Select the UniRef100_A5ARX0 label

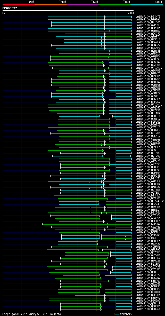tap(148, 187)
